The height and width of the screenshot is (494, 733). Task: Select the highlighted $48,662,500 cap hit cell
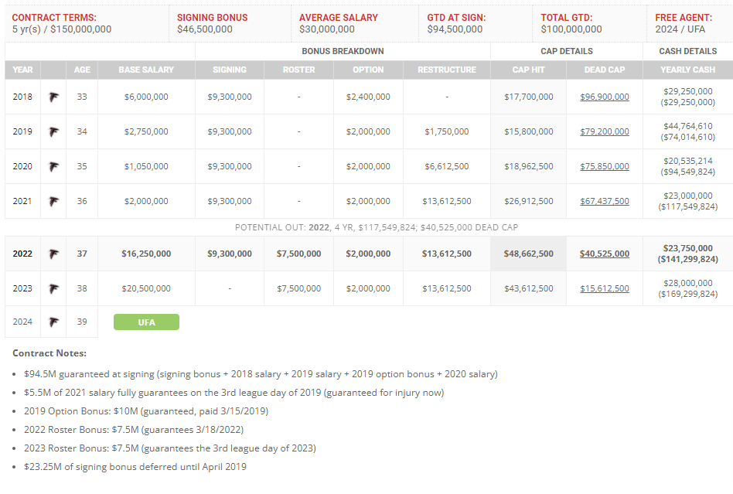pos(528,254)
